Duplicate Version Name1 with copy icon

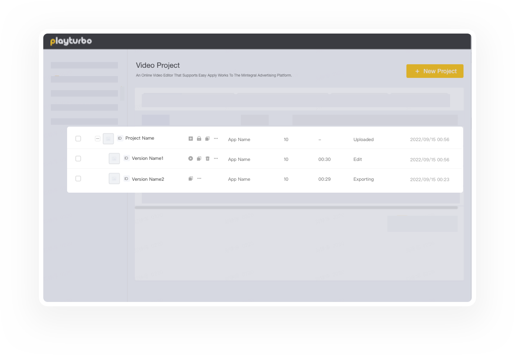(199, 158)
